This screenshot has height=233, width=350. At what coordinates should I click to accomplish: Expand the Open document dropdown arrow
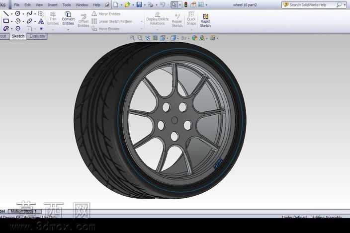click(133, 5)
